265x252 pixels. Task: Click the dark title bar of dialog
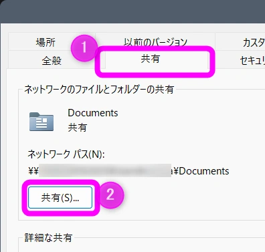pyautogui.click(x=132, y=11)
